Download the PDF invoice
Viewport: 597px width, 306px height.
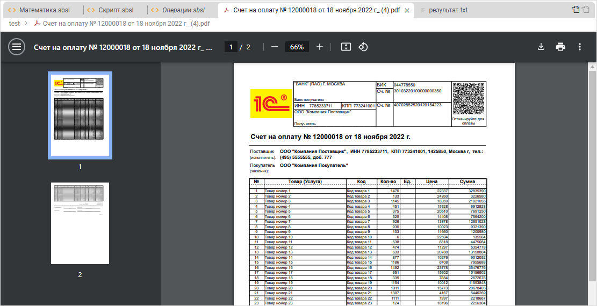(x=541, y=47)
